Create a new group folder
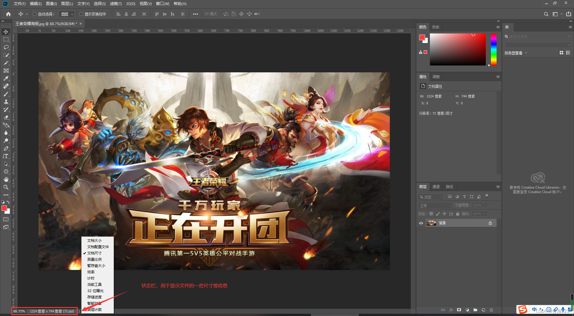Viewport: 574px width, 316px height. click(x=475, y=310)
